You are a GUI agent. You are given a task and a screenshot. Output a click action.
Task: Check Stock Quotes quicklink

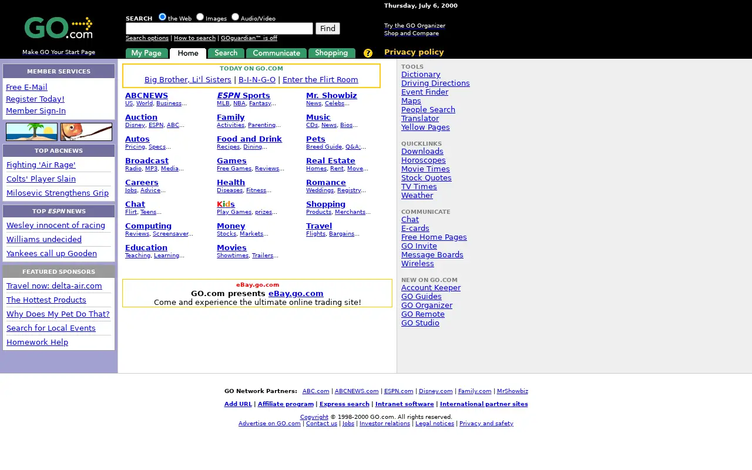pyautogui.click(x=427, y=177)
